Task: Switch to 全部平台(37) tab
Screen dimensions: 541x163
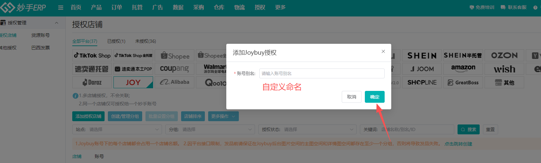Action: [x=85, y=41]
